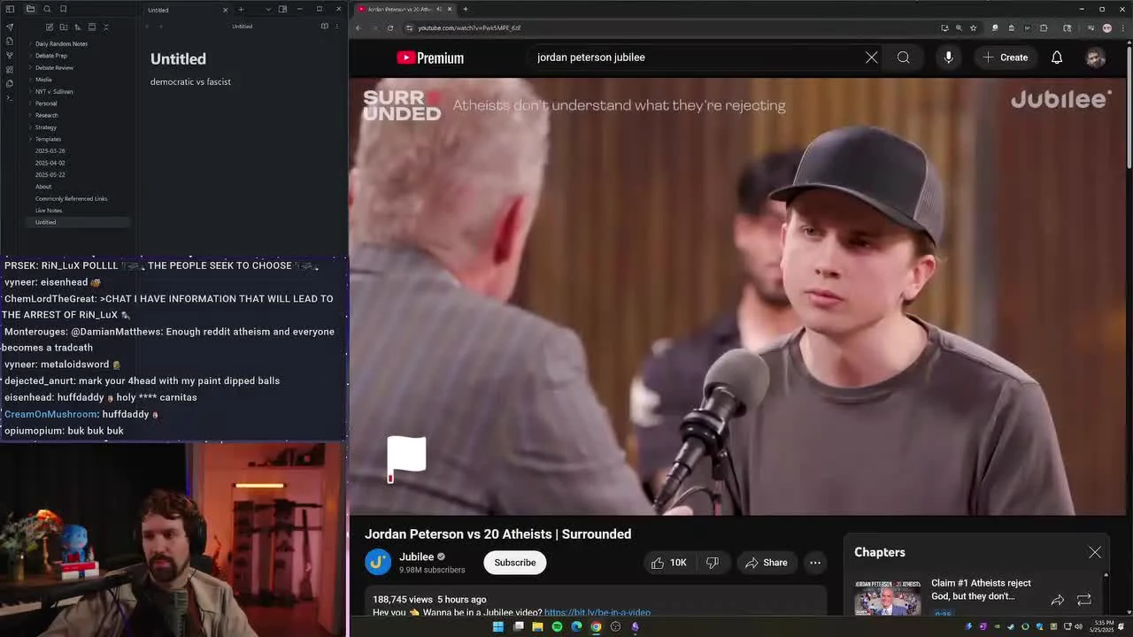Click the paper plane icon in Obsidian ribbon

coord(10,27)
